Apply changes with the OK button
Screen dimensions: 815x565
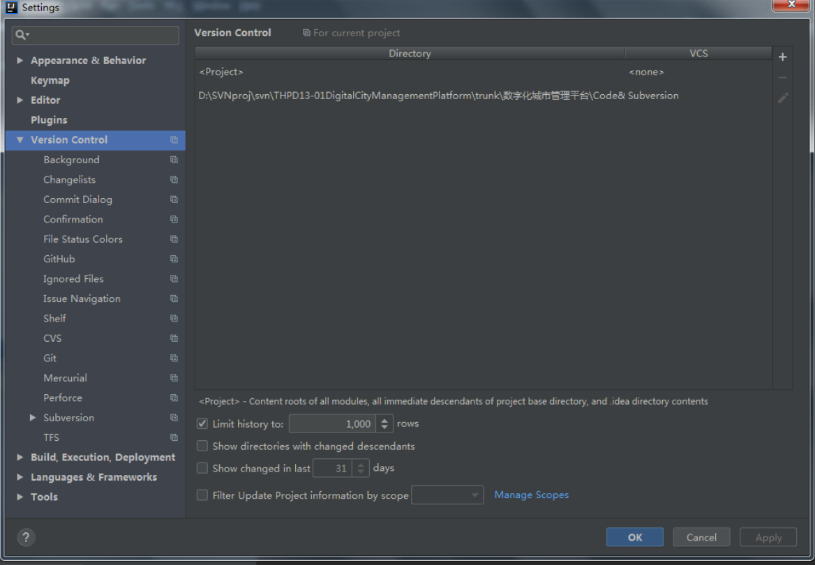[x=634, y=537]
